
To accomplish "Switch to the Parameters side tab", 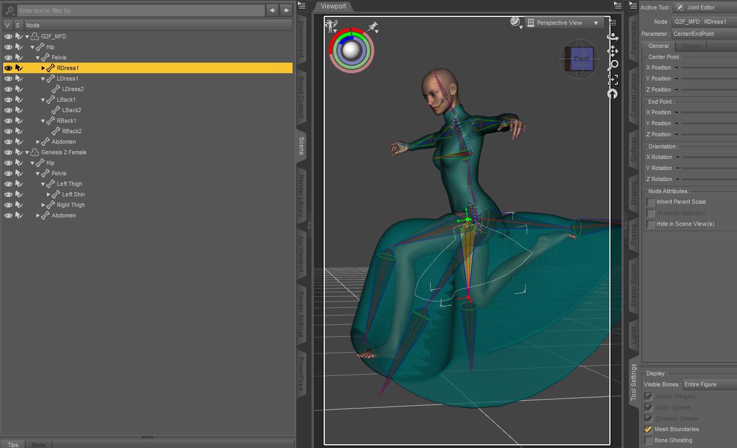I will 634,37.
